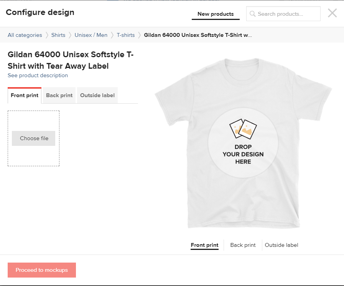This screenshot has height=286, width=344.
Task: Click the current product breadcrumb text
Action: coord(198,35)
